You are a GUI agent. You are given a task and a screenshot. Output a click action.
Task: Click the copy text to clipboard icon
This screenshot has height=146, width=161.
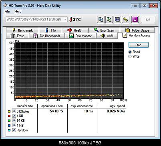click(x=101, y=20)
